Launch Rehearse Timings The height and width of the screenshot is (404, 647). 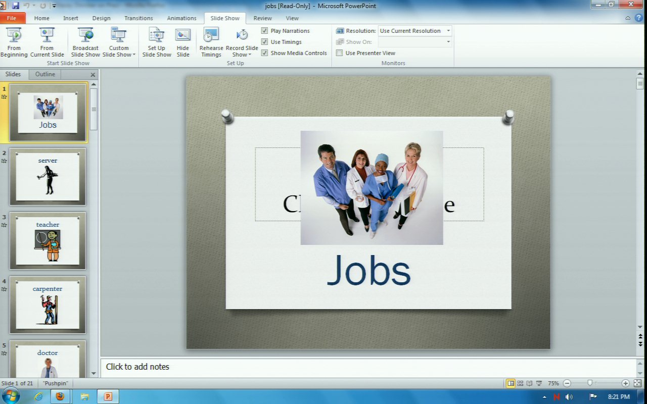211,42
